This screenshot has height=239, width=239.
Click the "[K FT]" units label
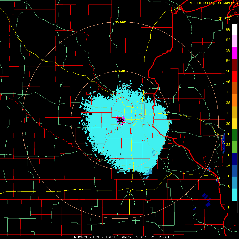[224, 18]
